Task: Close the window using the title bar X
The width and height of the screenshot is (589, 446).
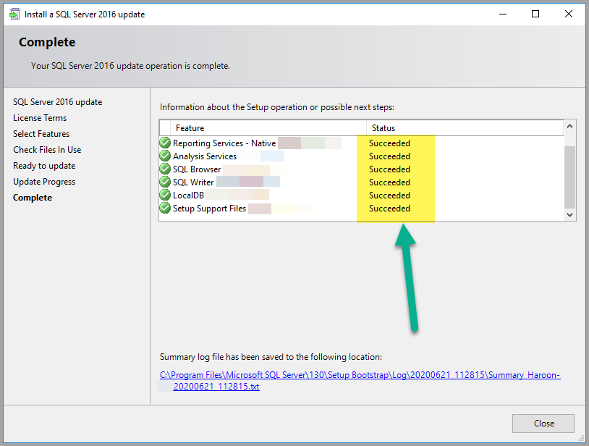Action: click(568, 14)
